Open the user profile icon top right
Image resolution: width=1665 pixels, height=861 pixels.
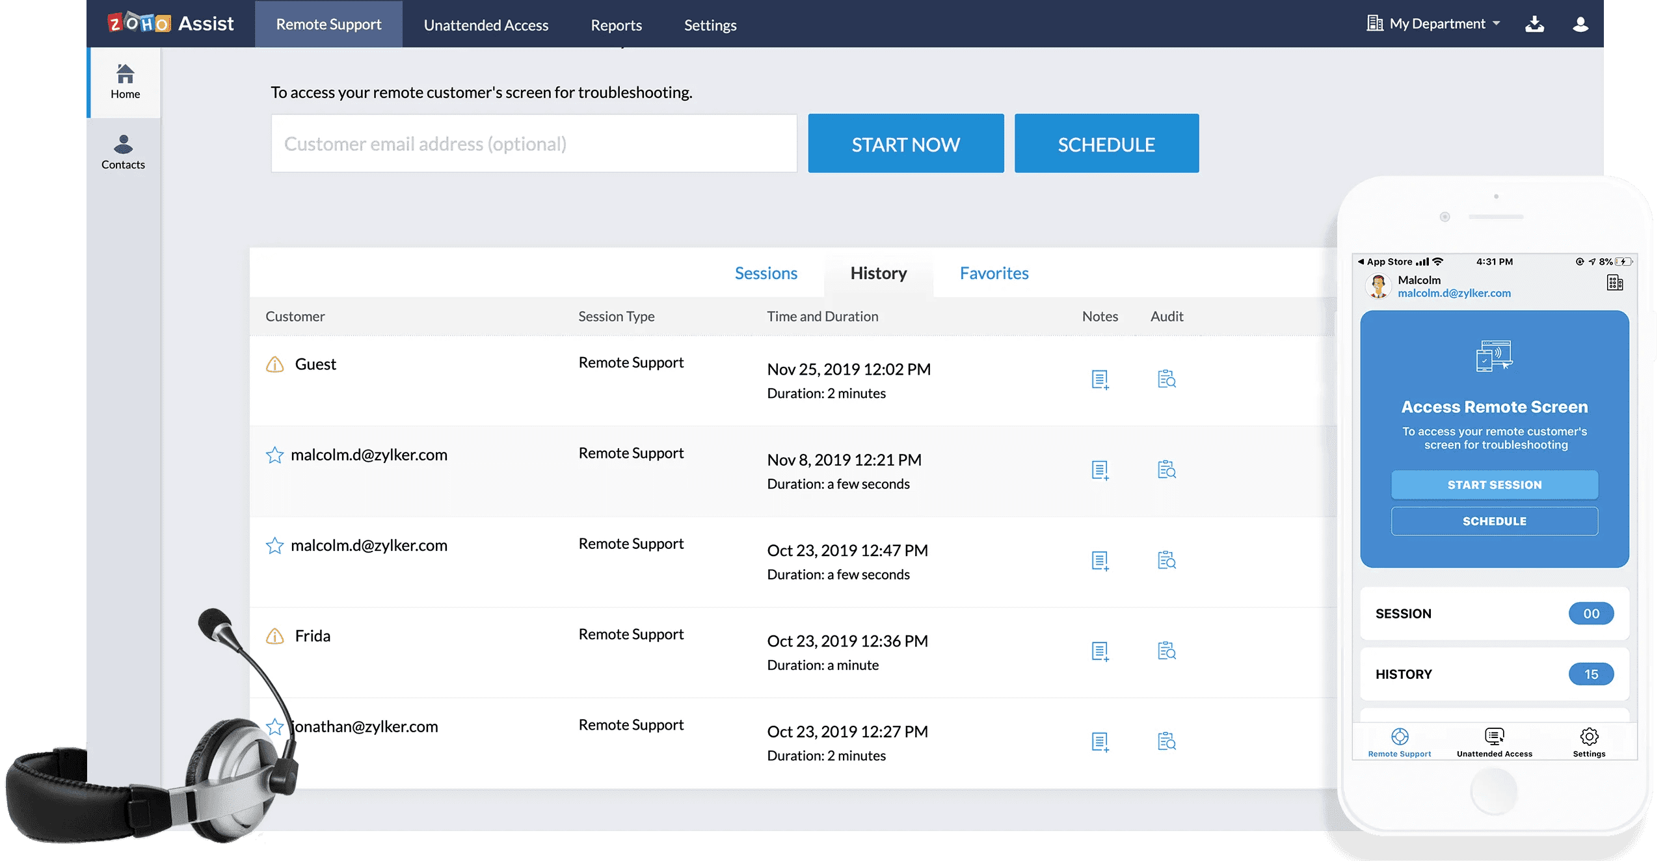click(1580, 23)
